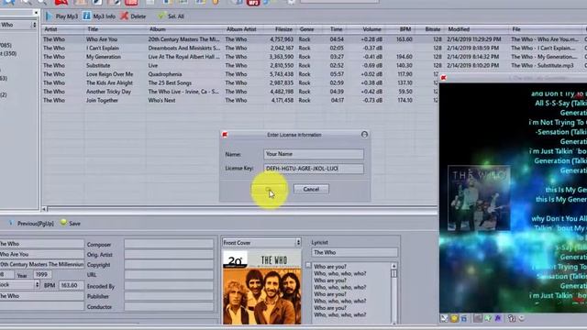
Task: Click the Filesize column header
Action: point(280,29)
